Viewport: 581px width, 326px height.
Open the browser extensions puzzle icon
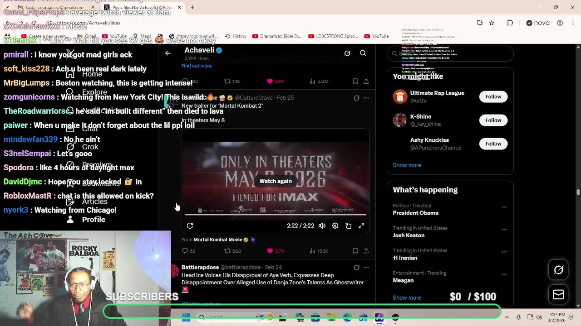tap(510, 23)
